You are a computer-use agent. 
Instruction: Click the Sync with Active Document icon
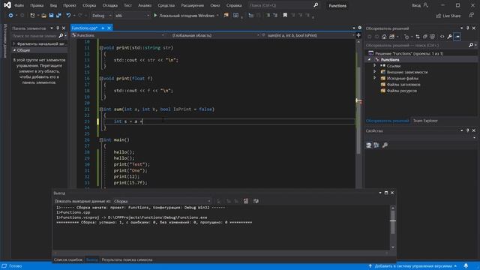click(x=418, y=37)
